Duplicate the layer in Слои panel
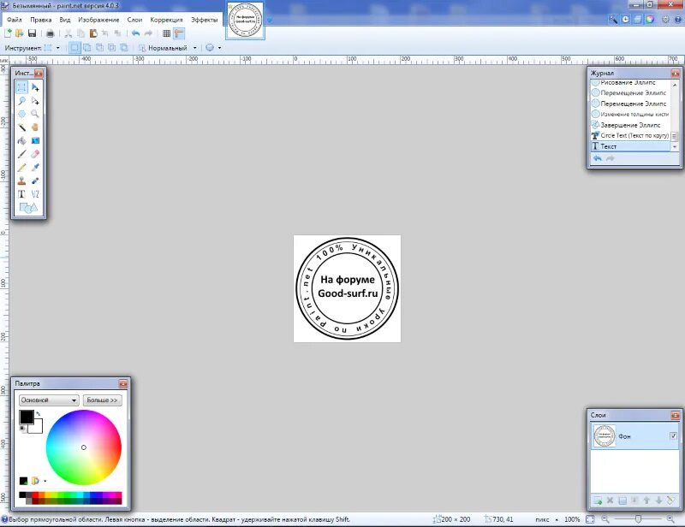 tap(622, 500)
